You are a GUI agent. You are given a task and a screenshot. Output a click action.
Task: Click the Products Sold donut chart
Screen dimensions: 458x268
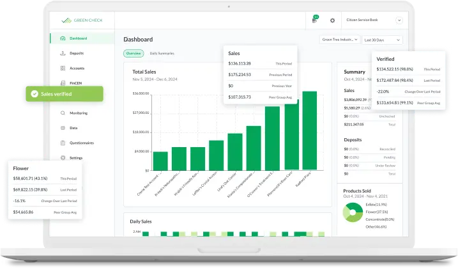point(353,215)
